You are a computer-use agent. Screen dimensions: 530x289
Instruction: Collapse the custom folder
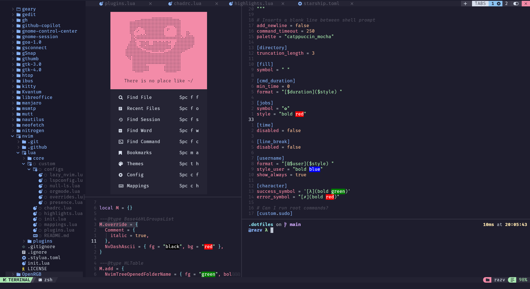pyautogui.click(x=24, y=164)
